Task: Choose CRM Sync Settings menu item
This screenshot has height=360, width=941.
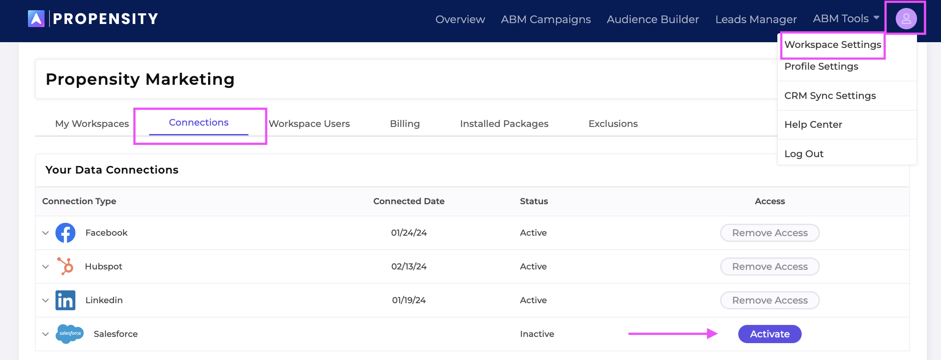Action: point(830,95)
